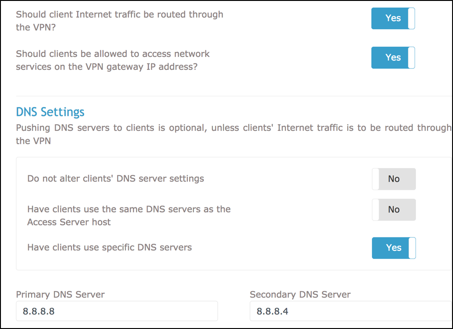The height and width of the screenshot is (329, 453).
Task: Click the 'access network services on VPN gateway' question text
Action: point(112,60)
